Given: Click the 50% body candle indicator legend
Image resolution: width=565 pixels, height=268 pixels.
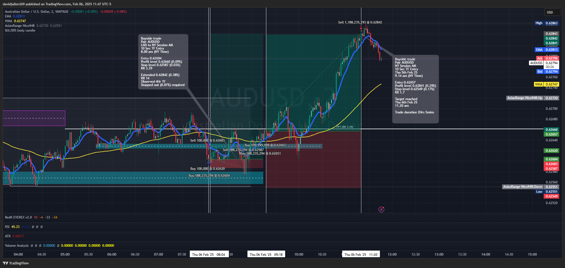Looking at the screenshot, I should coord(20,30).
